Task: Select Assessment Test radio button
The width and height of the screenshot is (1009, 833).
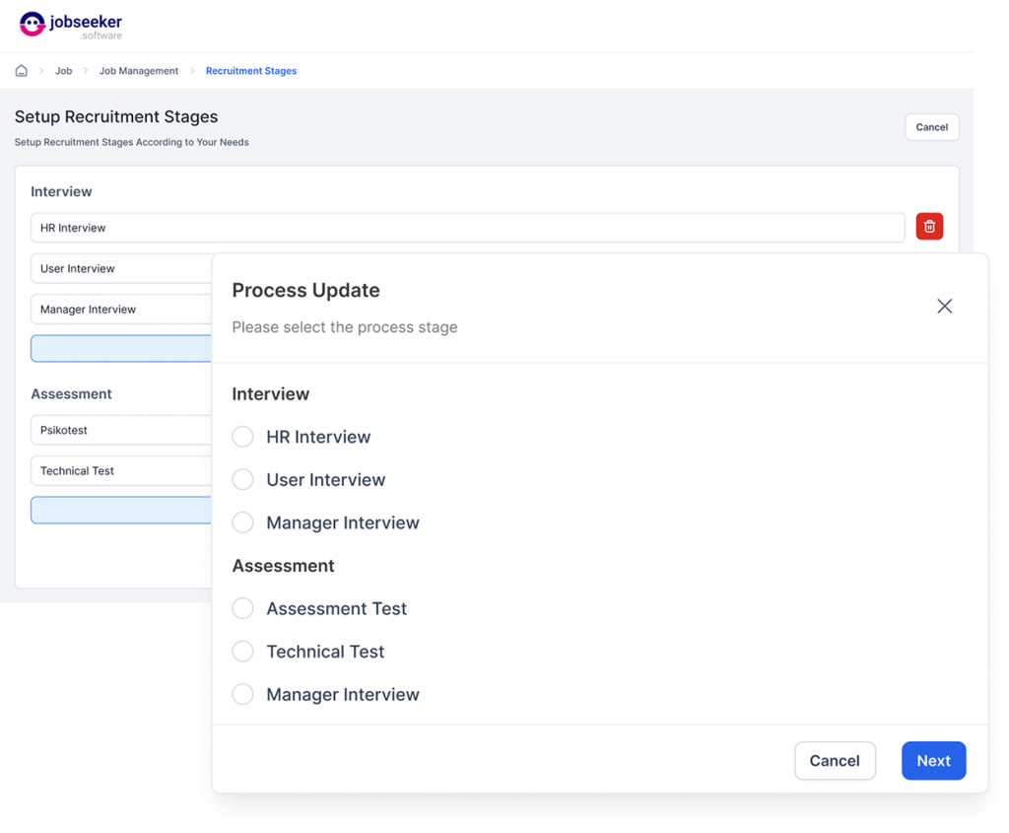Action: (242, 608)
